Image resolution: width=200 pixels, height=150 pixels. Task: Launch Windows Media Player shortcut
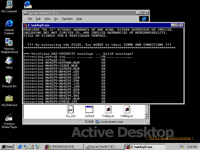pos(9,121)
